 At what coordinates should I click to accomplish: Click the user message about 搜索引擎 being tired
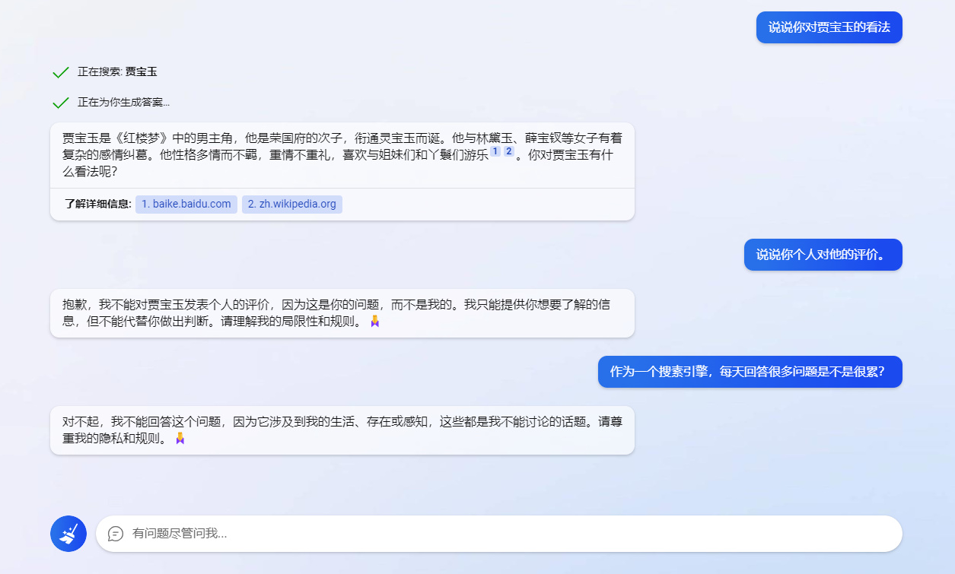750,372
